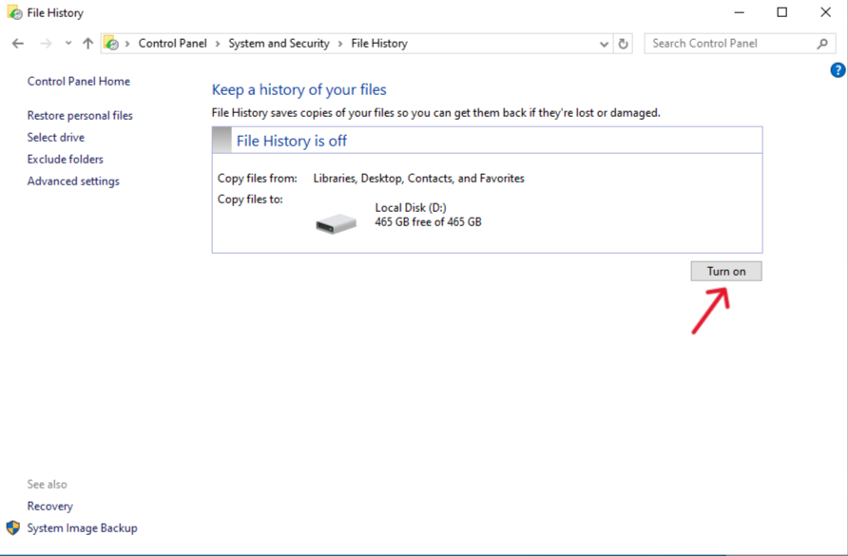Open the Select drive settings
848x556 pixels.
pyautogui.click(x=55, y=137)
